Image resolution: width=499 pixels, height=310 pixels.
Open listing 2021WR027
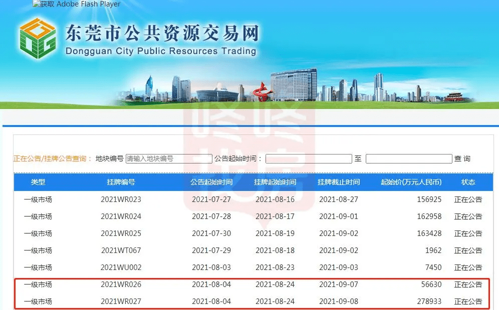[x=121, y=301]
